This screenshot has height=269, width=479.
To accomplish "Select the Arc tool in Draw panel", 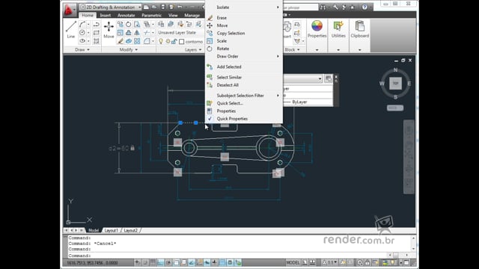I will pyautogui.click(x=82, y=25).
